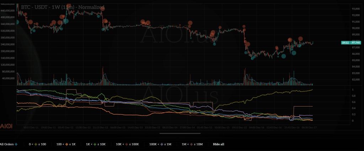Click the 93,000 price axis label
Image resolution: width=364 pixels, height=151 pixels.
click(x=355, y=9)
